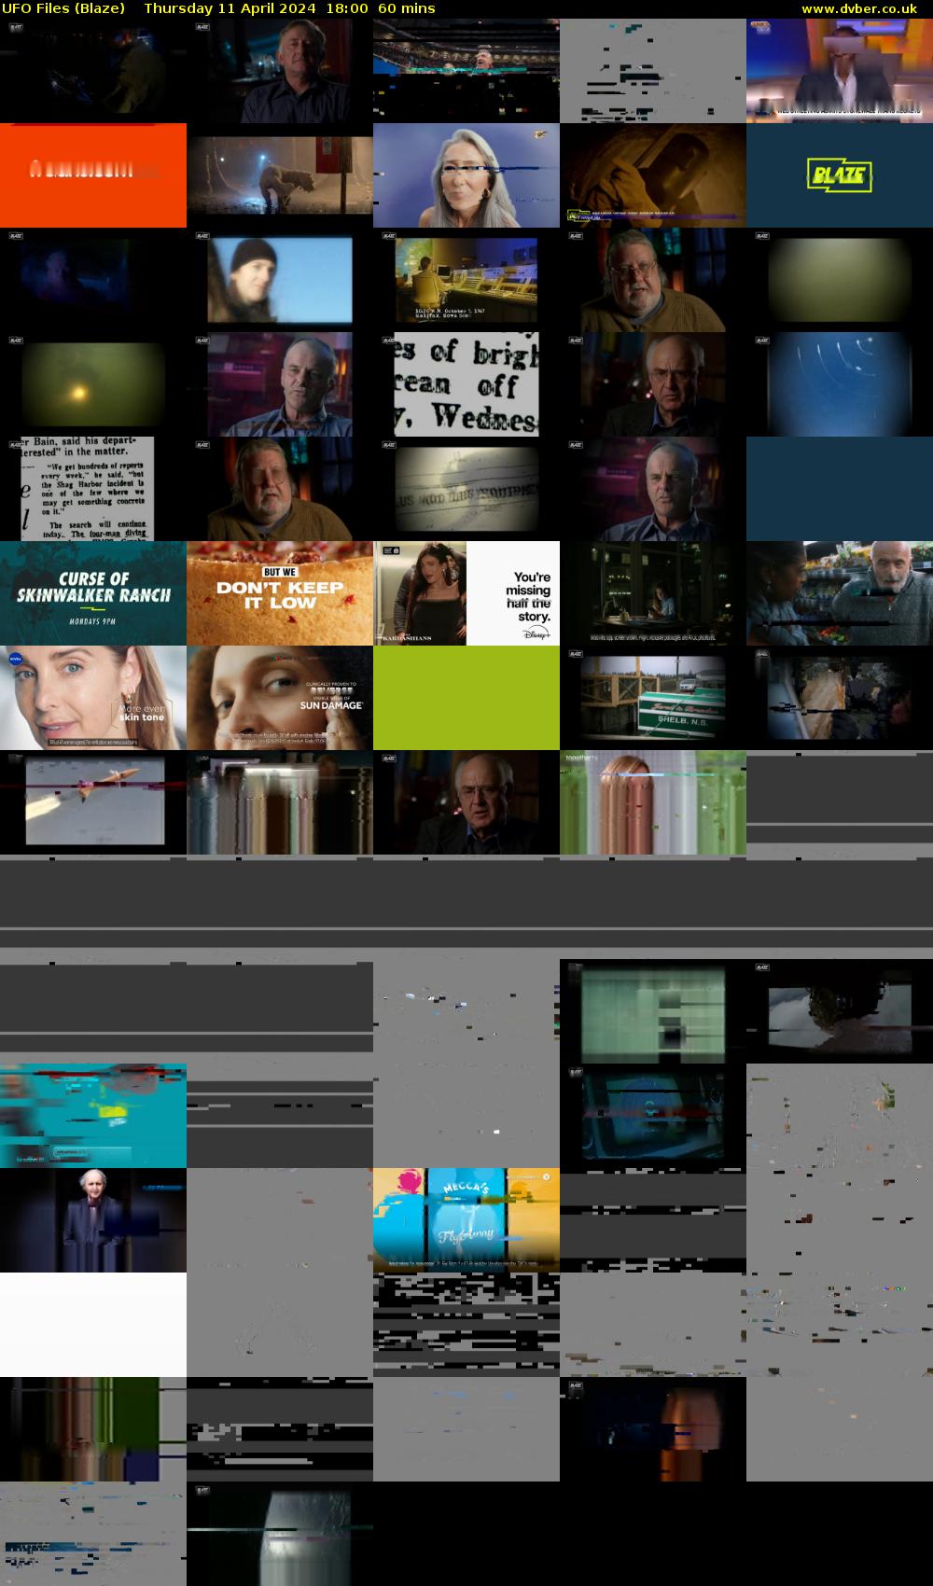Viewport: 933px width, 1586px height.
Task: Open the Halifax control room frame
Action: tap(466, 280)
